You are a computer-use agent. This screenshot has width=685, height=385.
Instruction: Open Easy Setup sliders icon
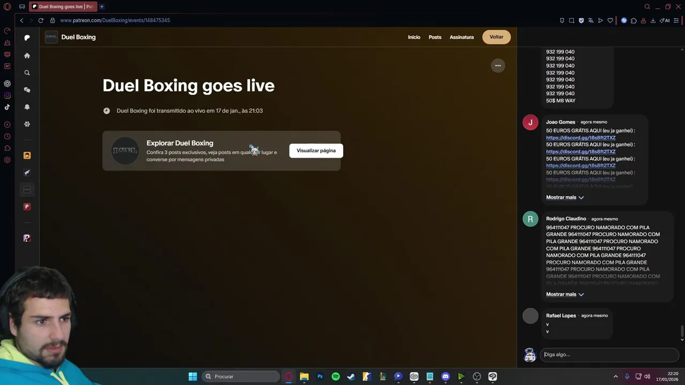pos(676,20)
